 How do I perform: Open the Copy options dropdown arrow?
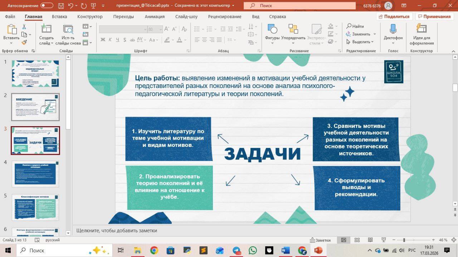(30, 35)
